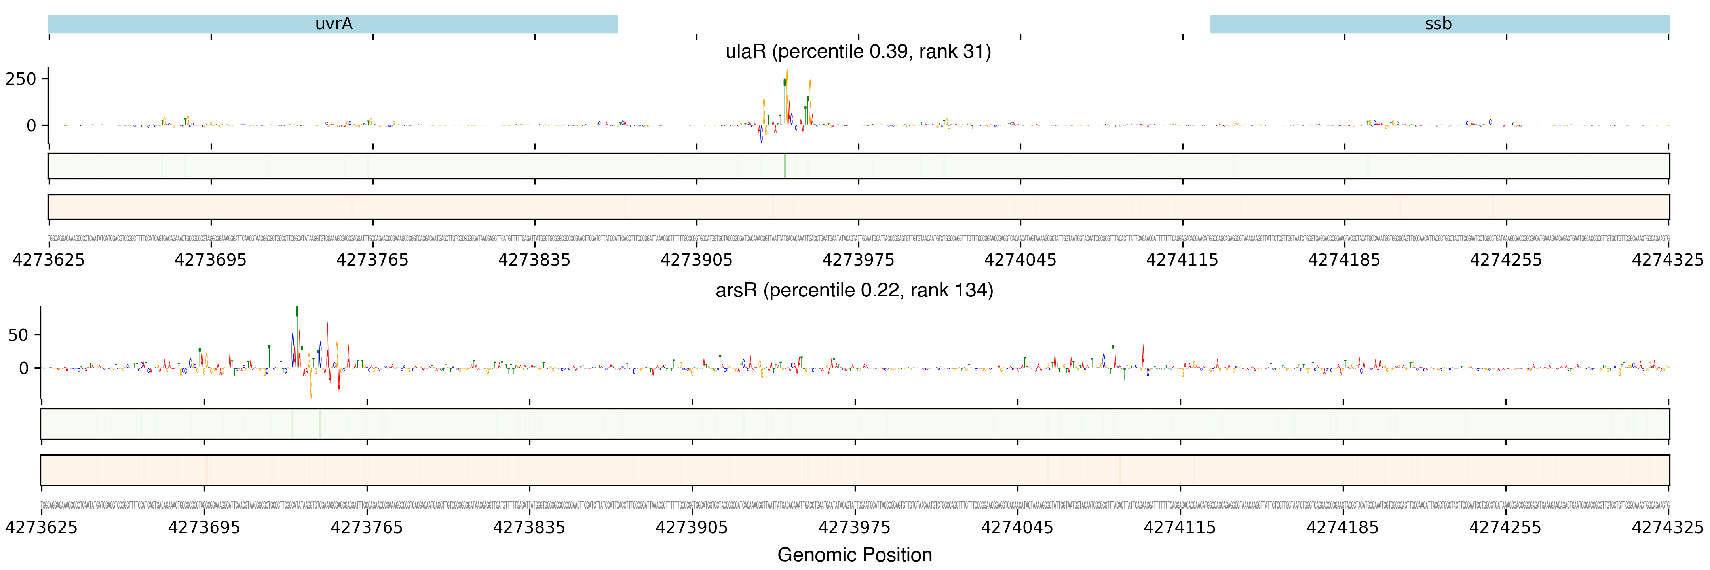This screenshot has width=1710, height=570.
Task: Click the 250 y-axis label of ulaR plot
Action: (21, 79)
